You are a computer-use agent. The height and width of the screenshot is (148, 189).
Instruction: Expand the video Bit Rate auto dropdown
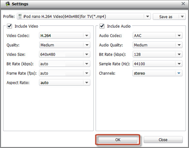65,64
